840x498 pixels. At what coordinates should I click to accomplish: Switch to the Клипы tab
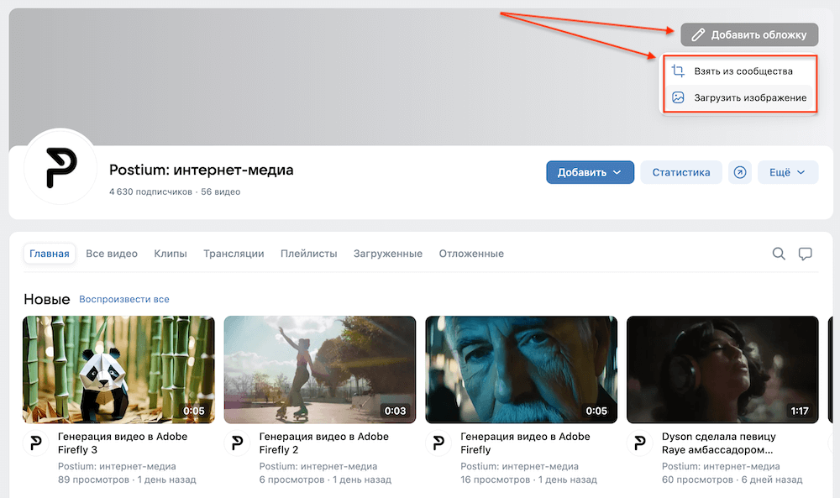coord(171,254)
